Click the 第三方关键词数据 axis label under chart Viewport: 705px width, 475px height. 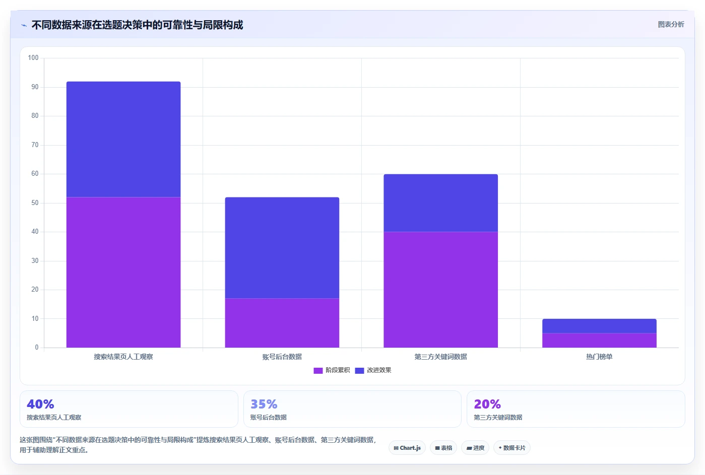tap(441, 357)
